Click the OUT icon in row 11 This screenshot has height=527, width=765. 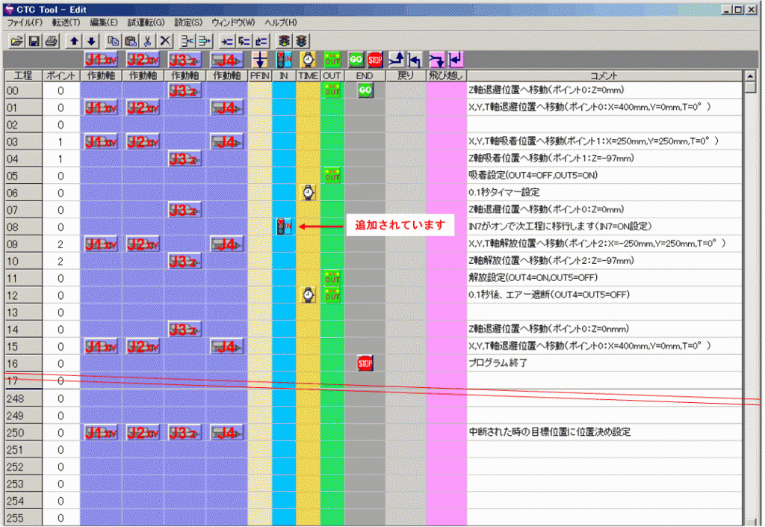pos(332,277)
